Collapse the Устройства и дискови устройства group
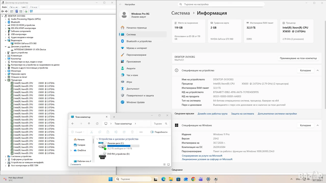Screen dimensions: 326x183 [97, 139]
